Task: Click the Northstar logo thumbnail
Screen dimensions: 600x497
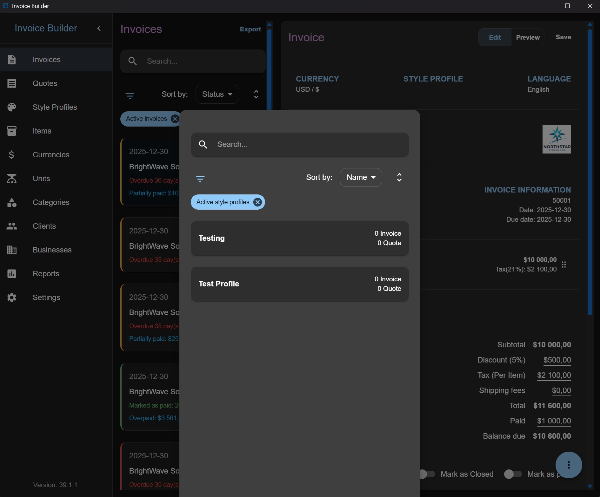Action: coord(557,139)
